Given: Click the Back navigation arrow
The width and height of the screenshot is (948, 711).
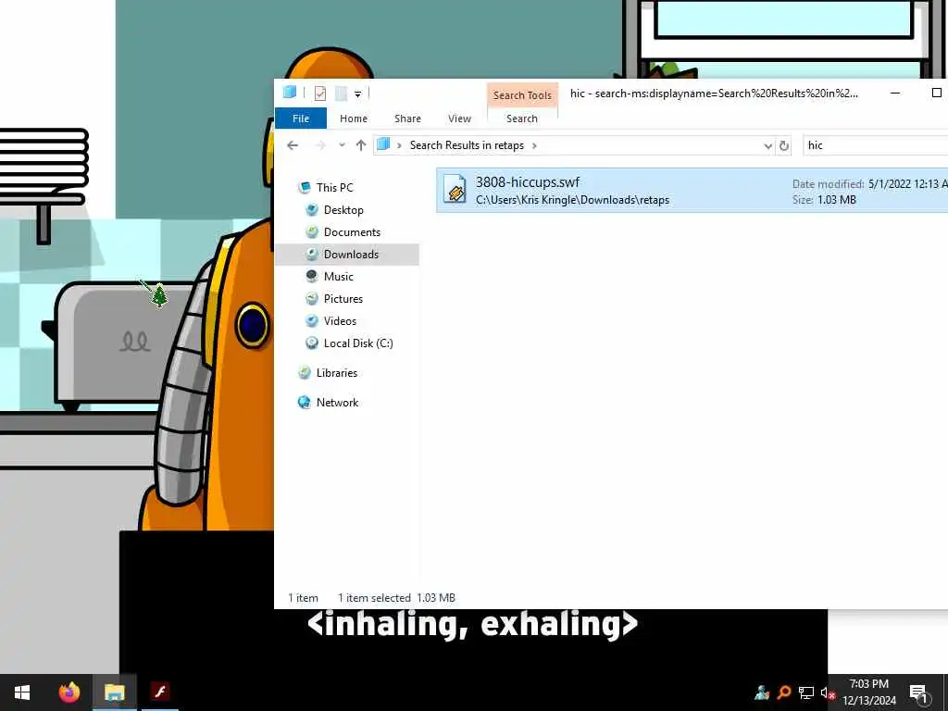Looking at the screenshot, I should tap(293, 145).
